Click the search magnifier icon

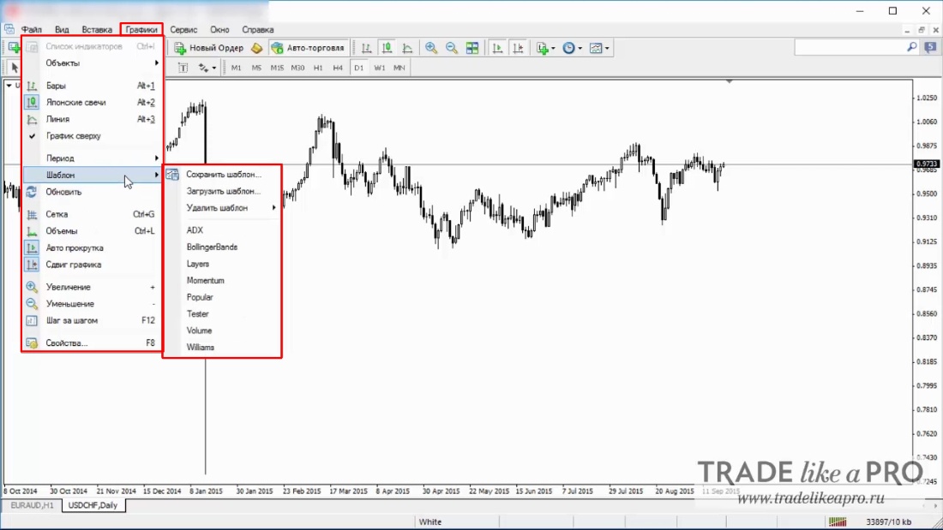912,47
